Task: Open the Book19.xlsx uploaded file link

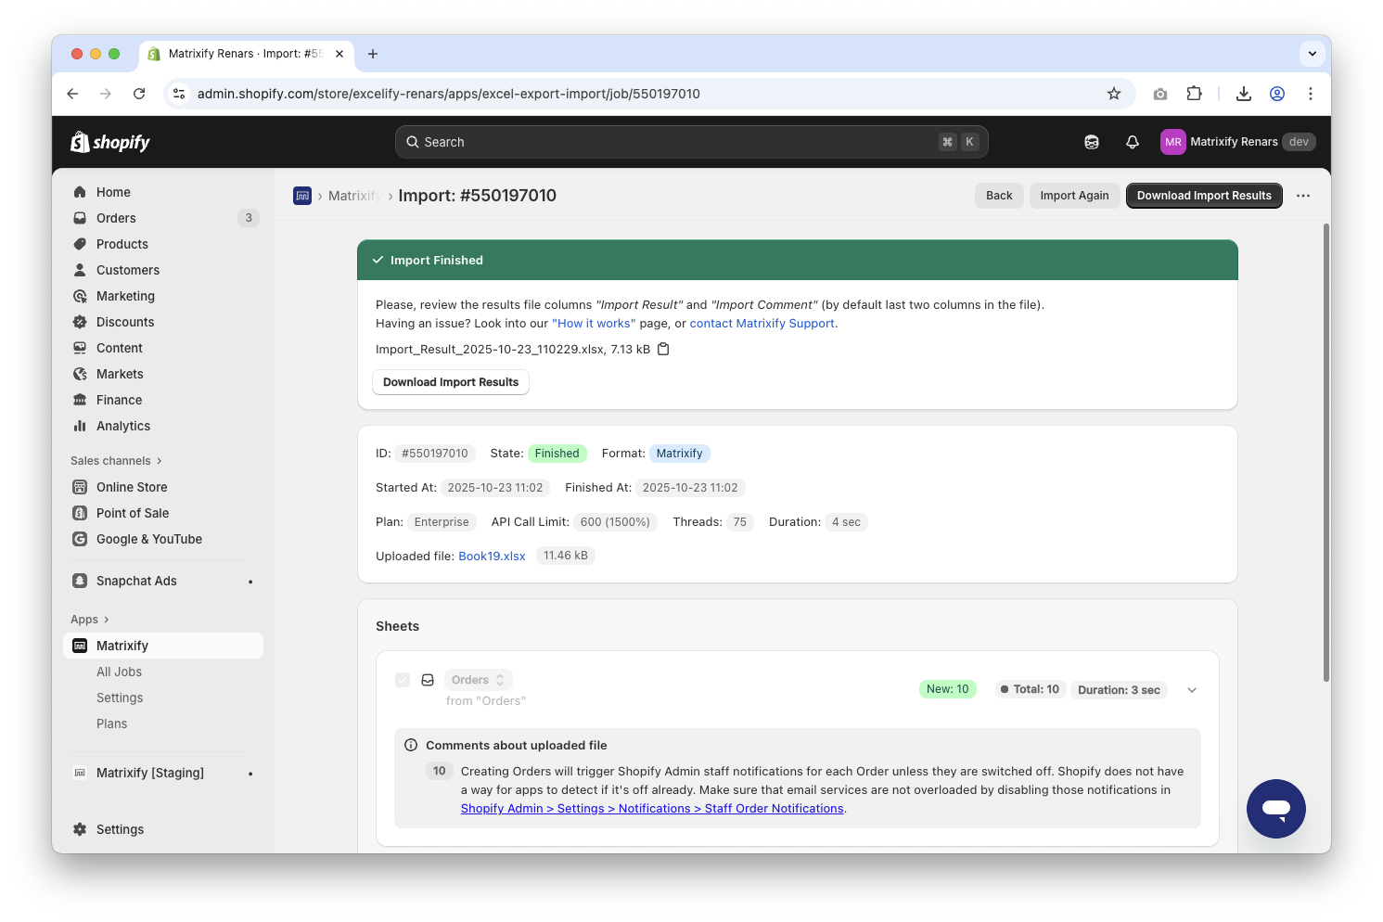Action: 492,557
